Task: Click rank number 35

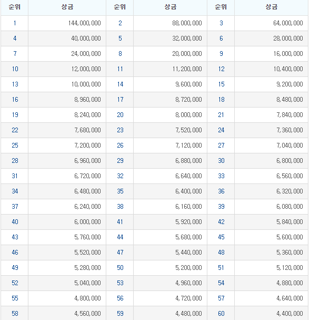Action: click(x=120, y=191)
